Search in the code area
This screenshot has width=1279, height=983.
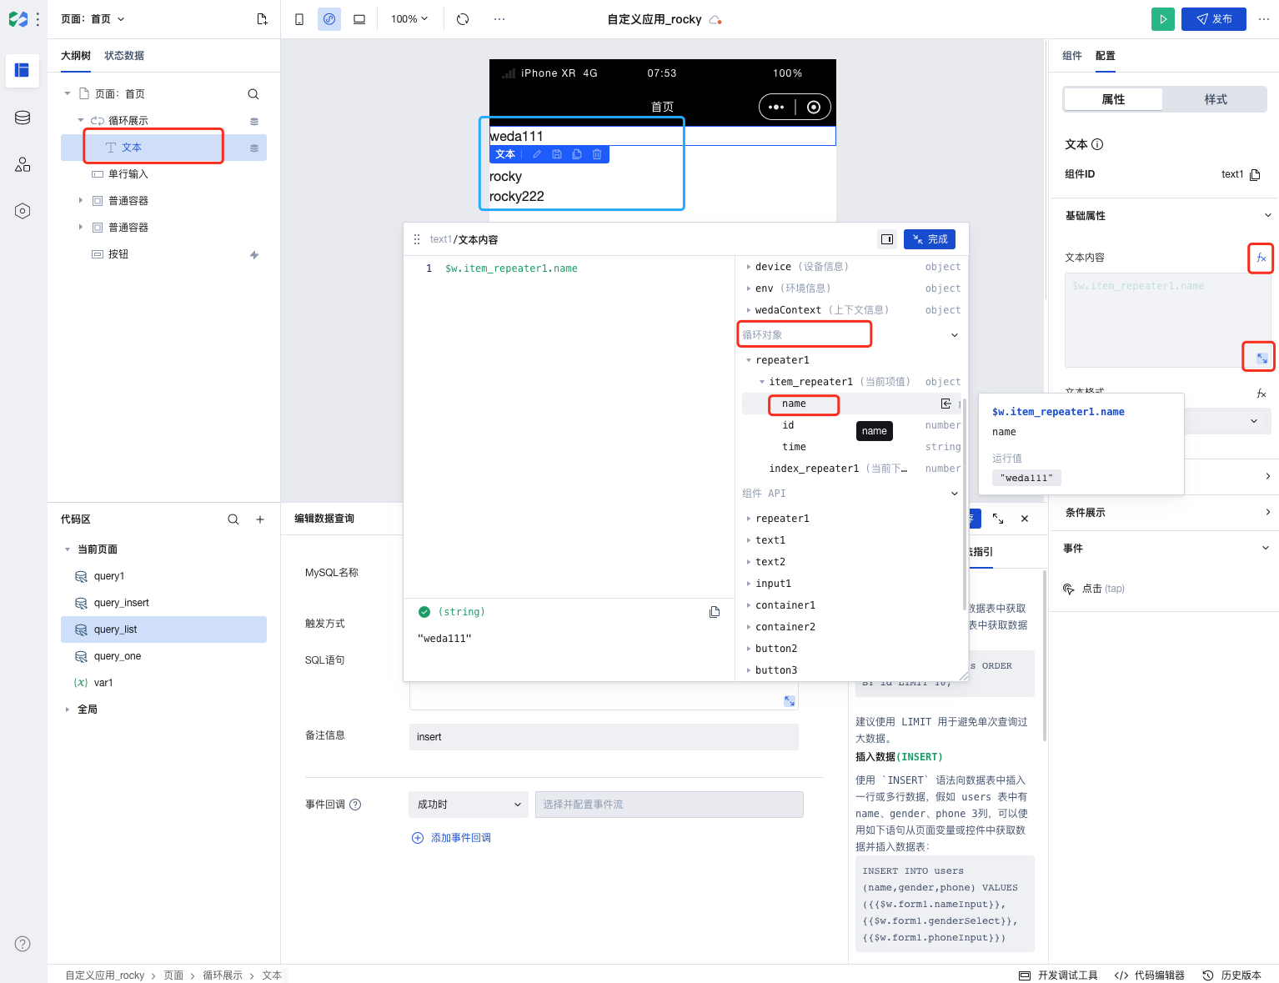(x=233, y=519)
